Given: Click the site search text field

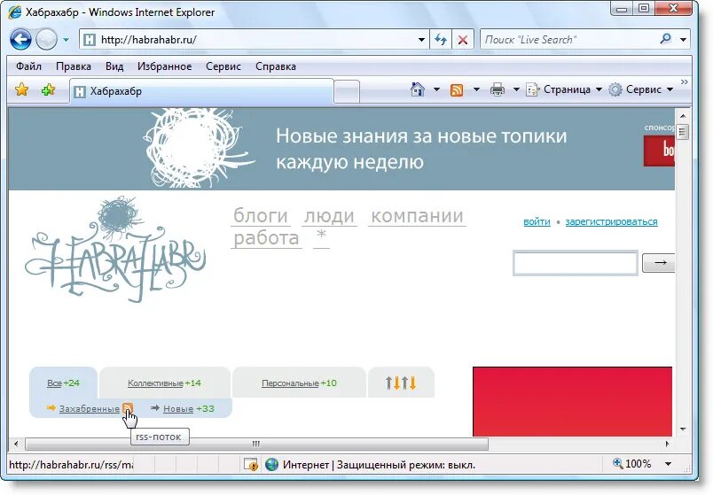Looking at the screenshot, I should 576,263.
